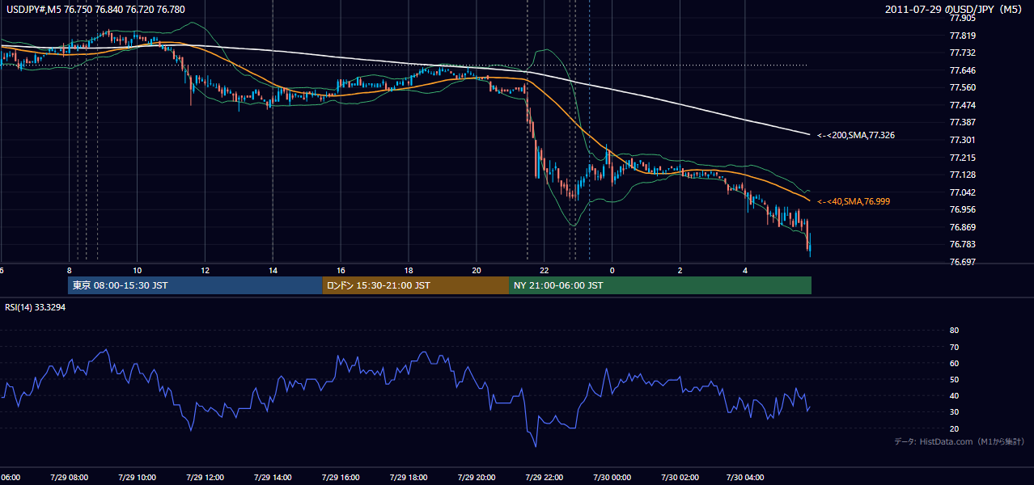Click the 7/29 14:00 bottom time label
The image size is (1034, 485).
point(272,477)
